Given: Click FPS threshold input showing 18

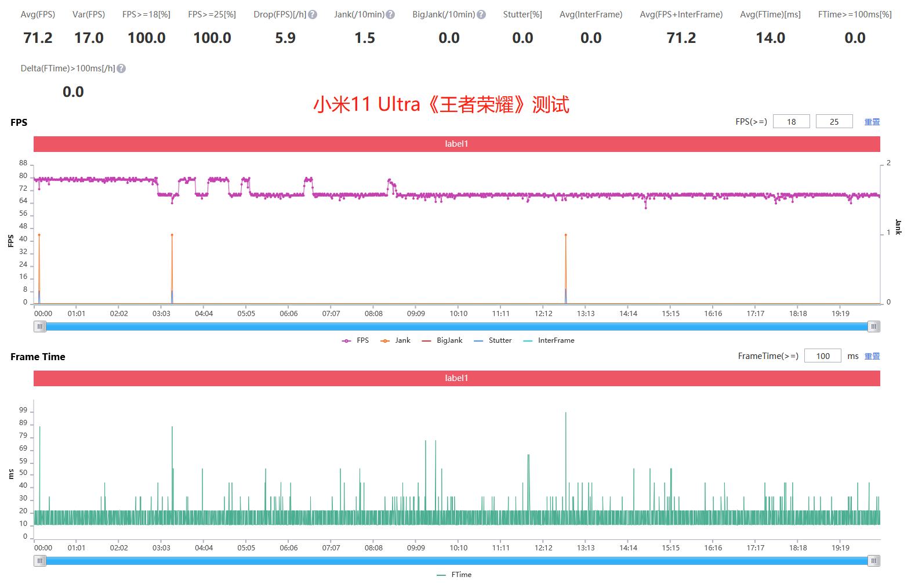Looking at the screenshot, I should click(x=791, y=122).
